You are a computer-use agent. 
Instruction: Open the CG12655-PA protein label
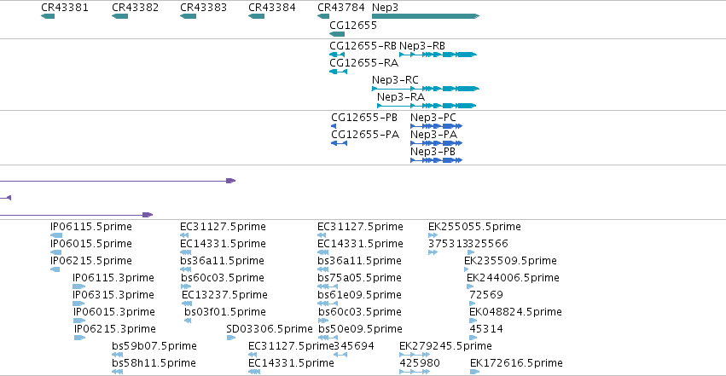pos(365,135)
